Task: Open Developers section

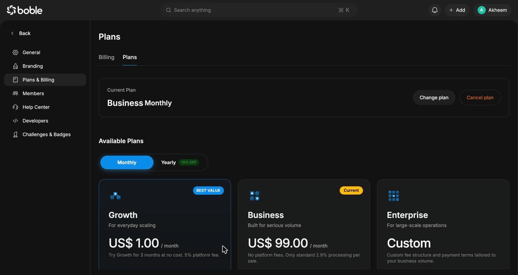Action: 45,121
